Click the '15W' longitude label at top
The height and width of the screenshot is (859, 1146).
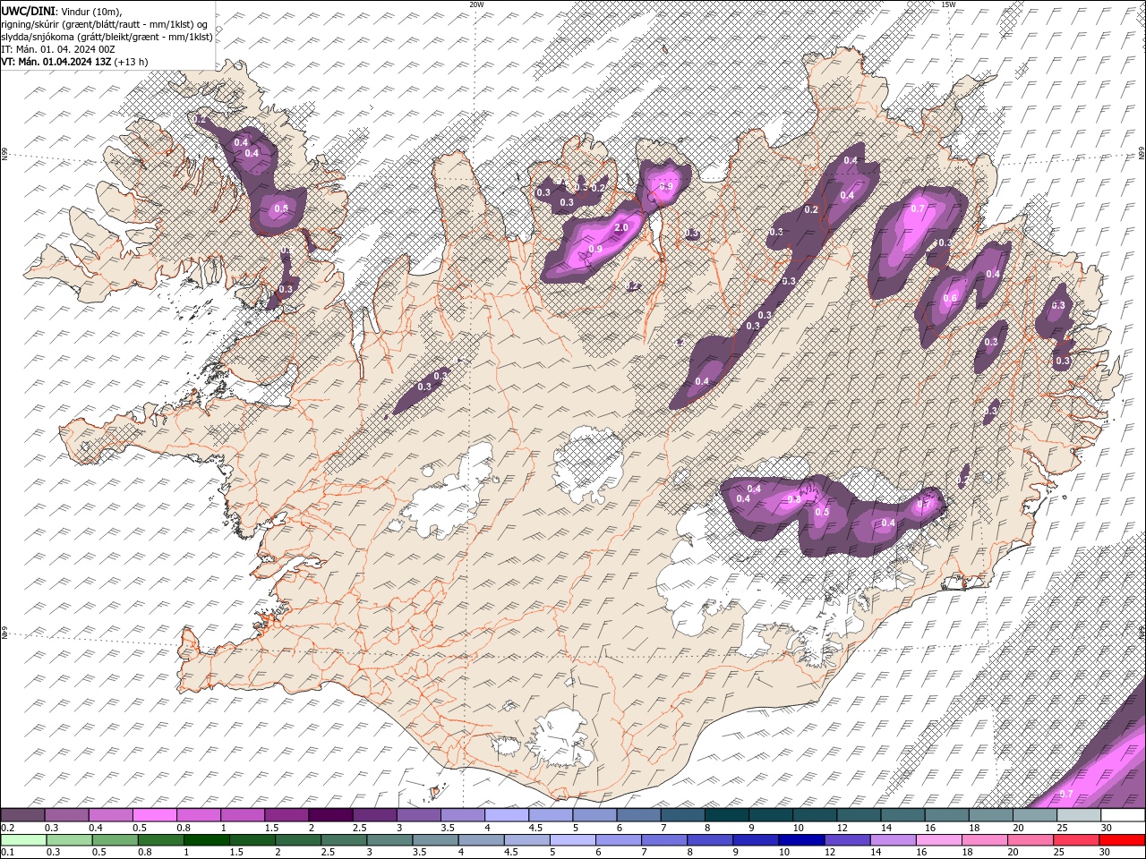[x=948, y=4]
